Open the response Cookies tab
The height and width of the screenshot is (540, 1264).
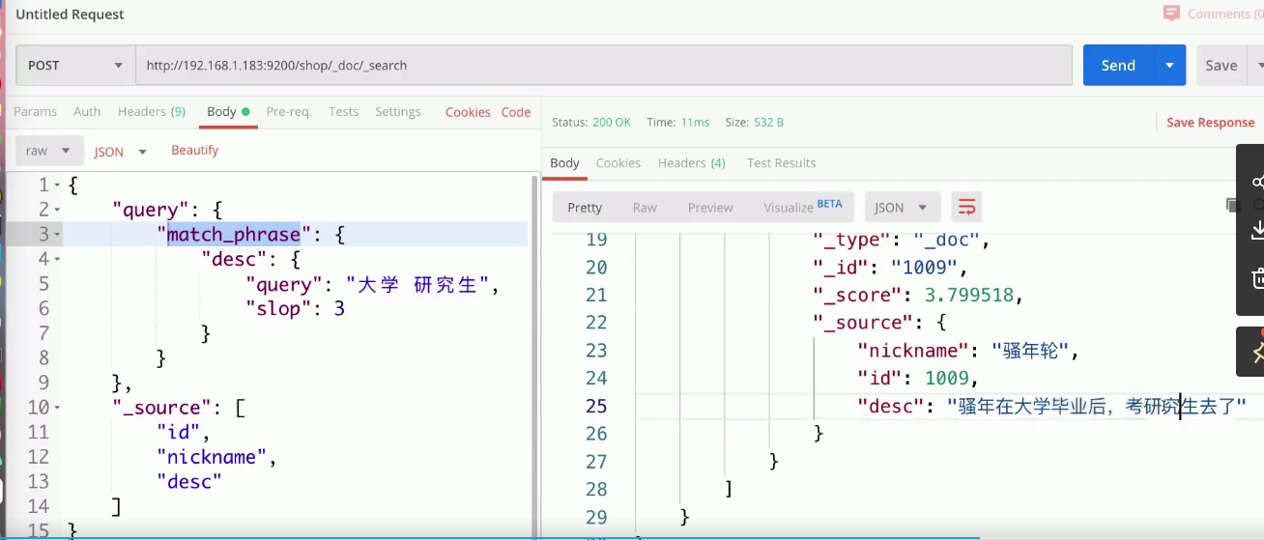click(x=618, y=162)
